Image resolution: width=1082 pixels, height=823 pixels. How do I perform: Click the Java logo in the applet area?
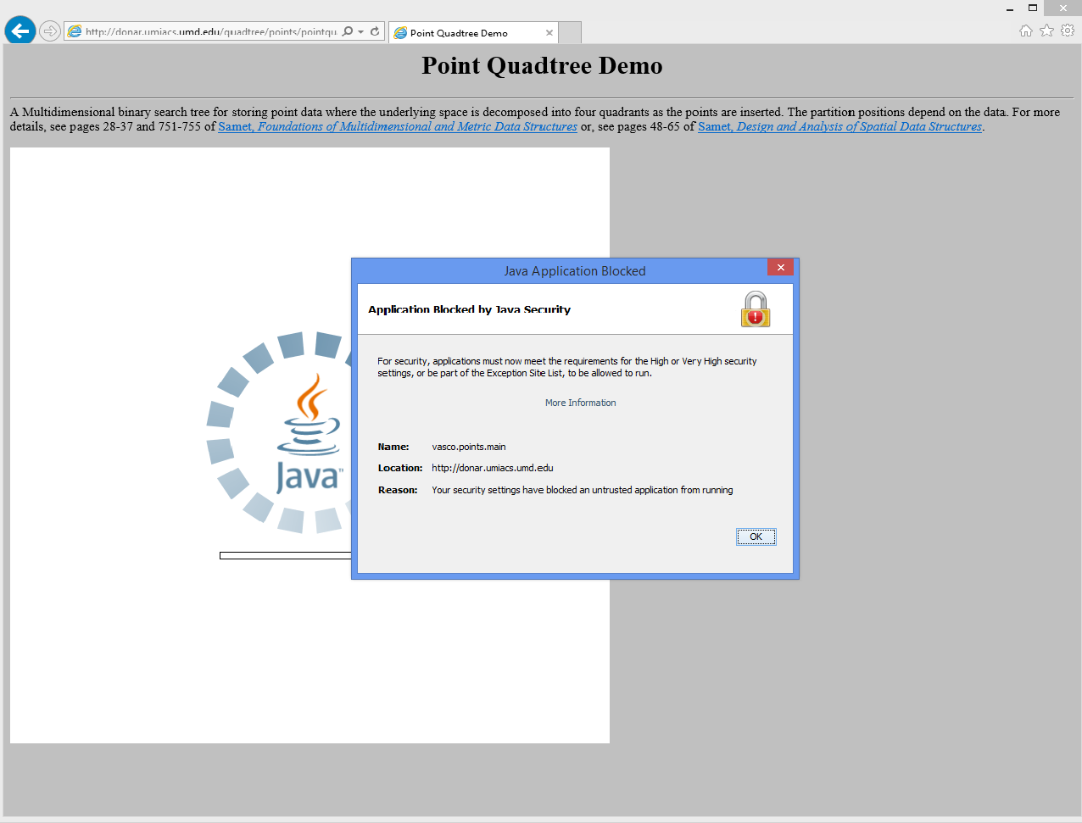(309, 433)
